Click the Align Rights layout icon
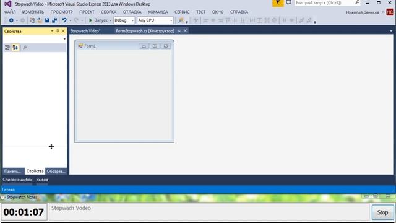396x223 pixels. pos(220,20)
